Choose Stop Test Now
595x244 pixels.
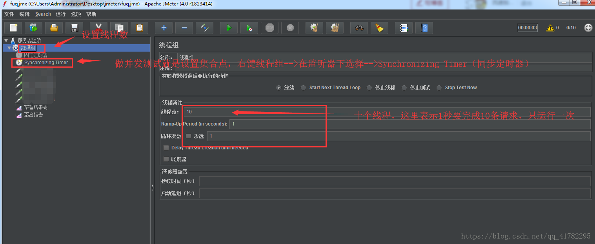[x=439, y=88]
